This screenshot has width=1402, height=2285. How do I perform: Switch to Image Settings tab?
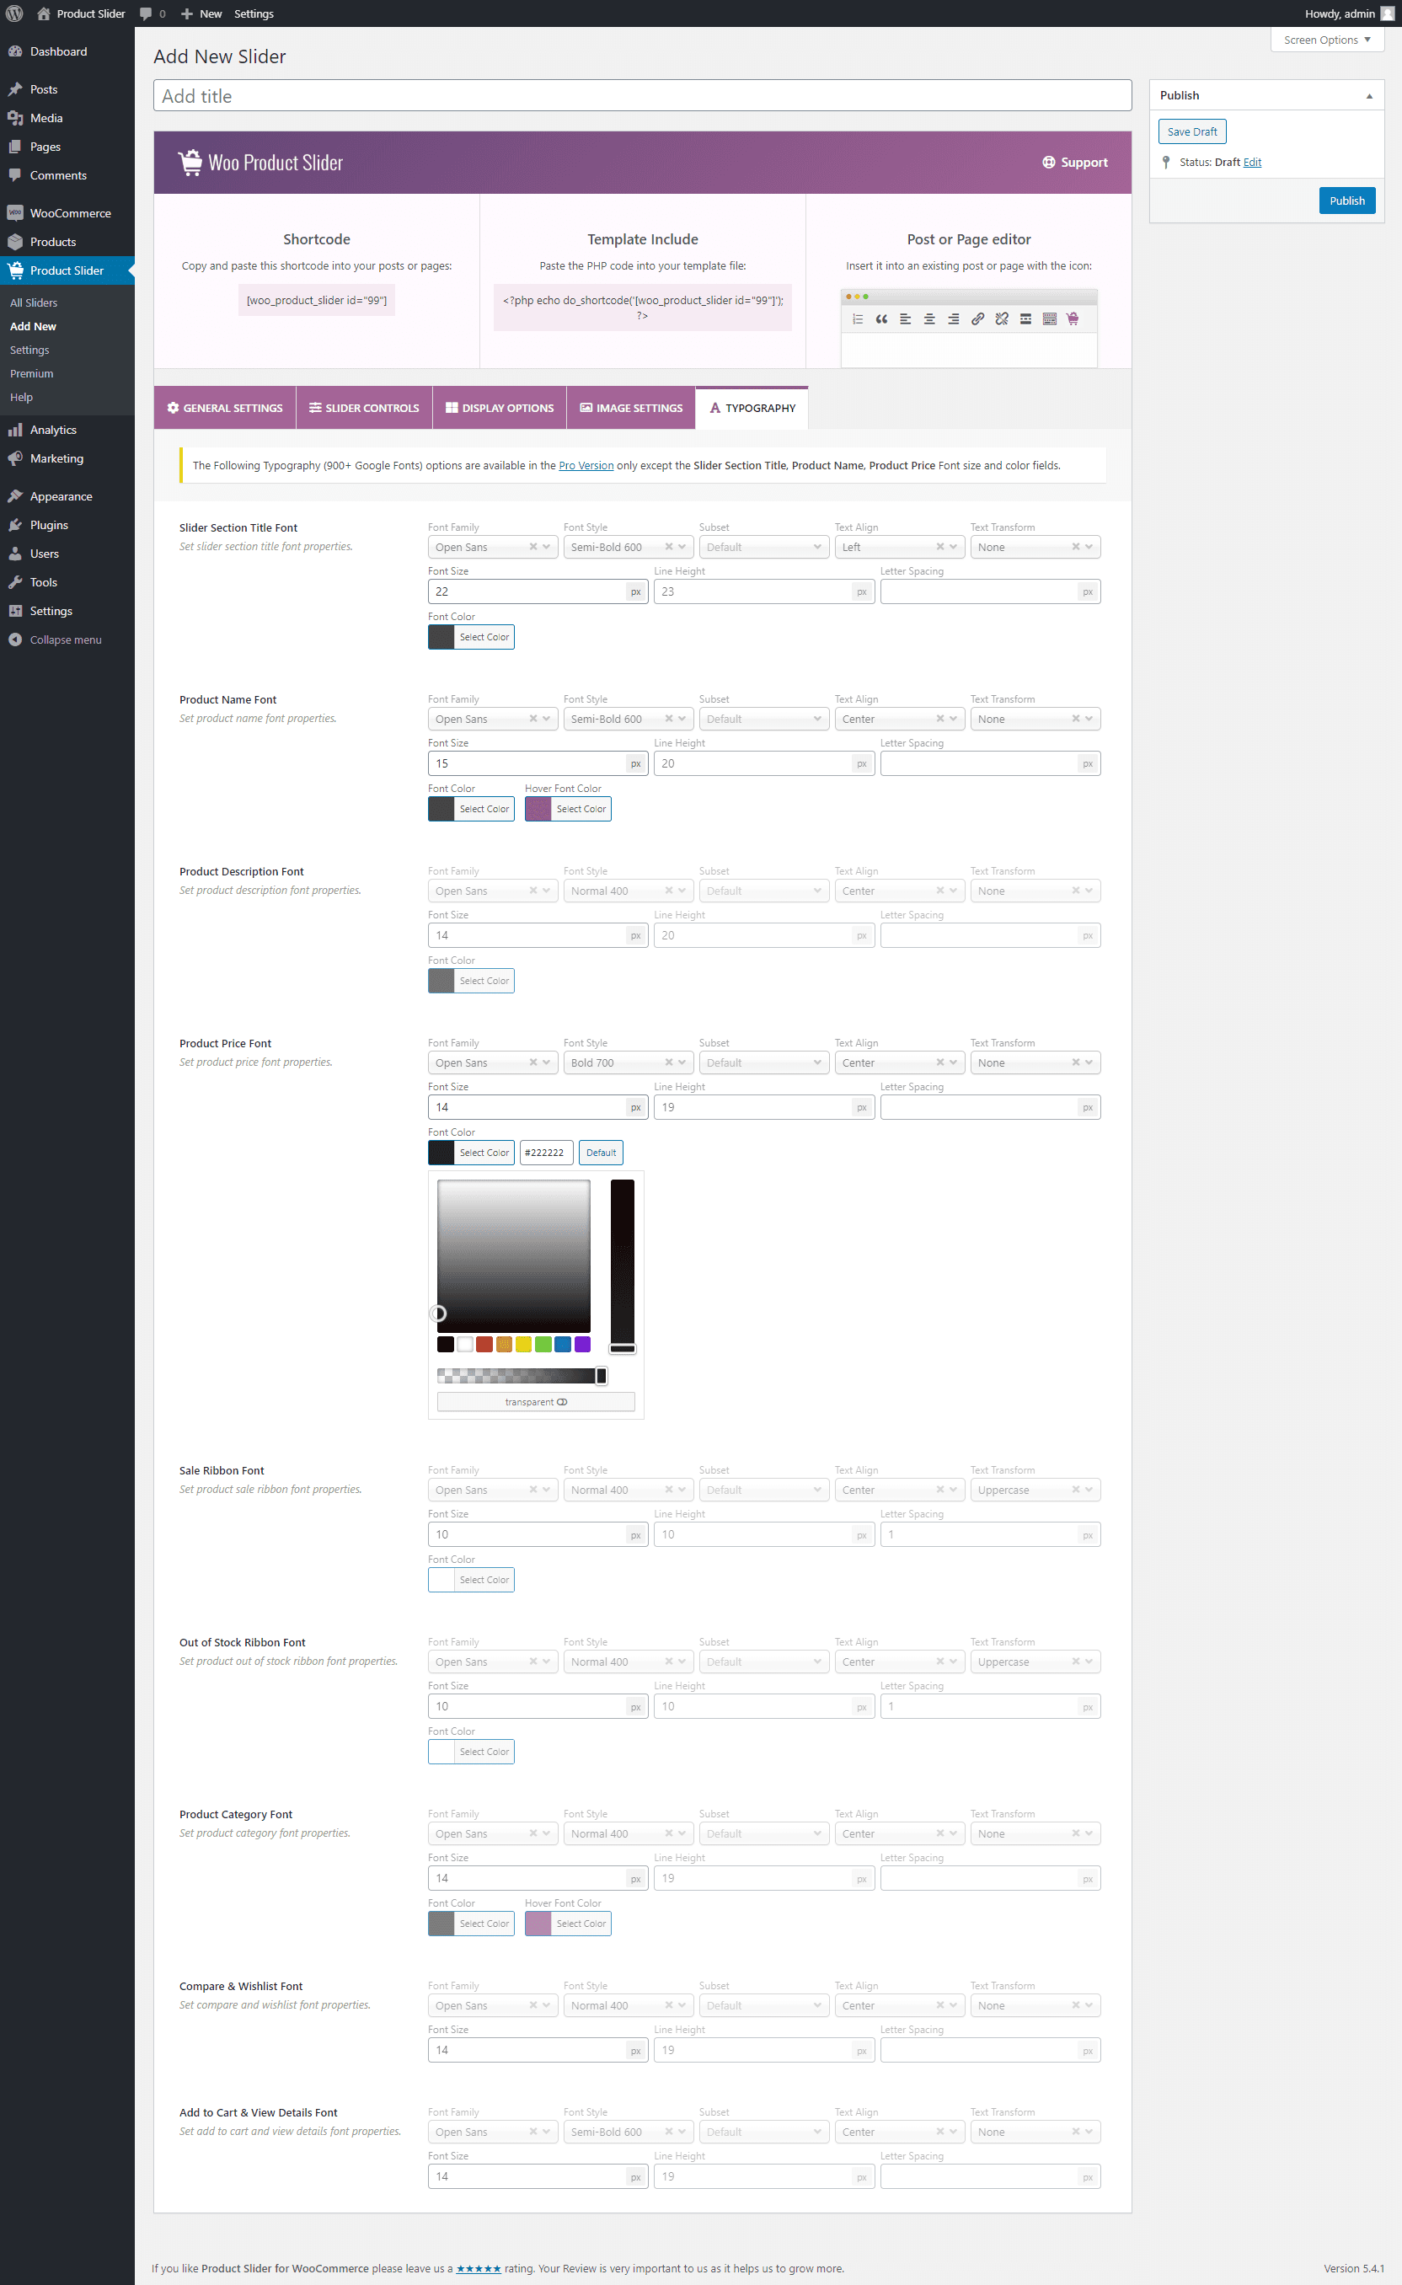tap(630, 408)
